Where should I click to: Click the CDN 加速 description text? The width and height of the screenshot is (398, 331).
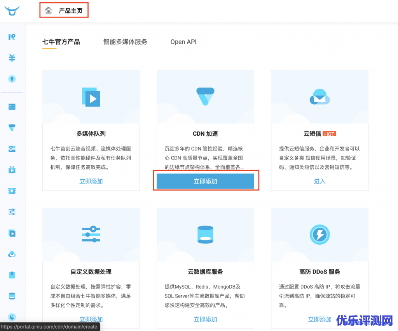tap(204, 158)
